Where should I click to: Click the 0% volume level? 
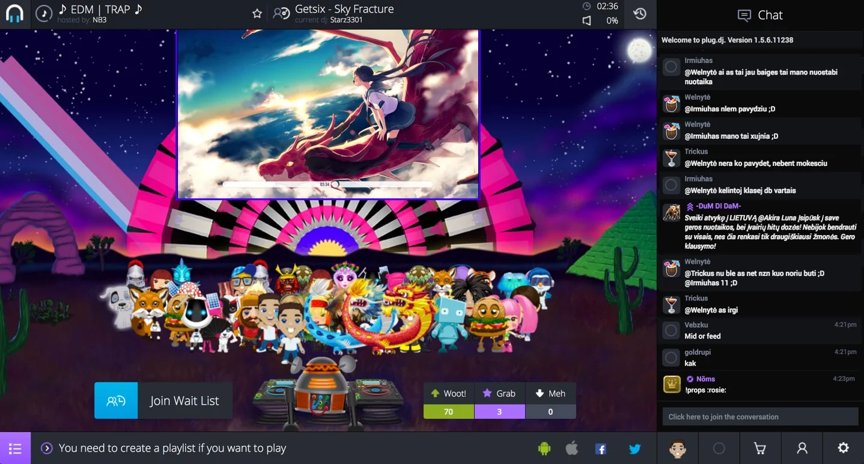pyautogui.click(x=612, y=20)
